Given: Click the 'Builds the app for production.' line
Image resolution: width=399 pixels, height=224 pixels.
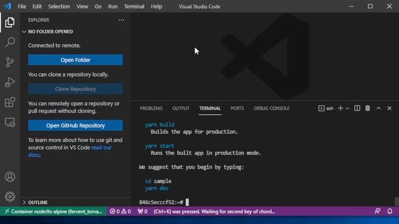Looking at the screenshot, I should click(x=194, y=132).
